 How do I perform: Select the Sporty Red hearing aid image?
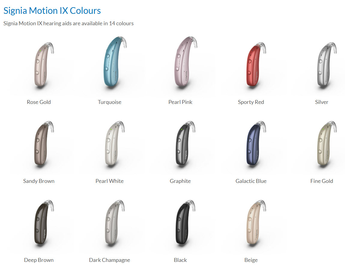click(256, 65)
